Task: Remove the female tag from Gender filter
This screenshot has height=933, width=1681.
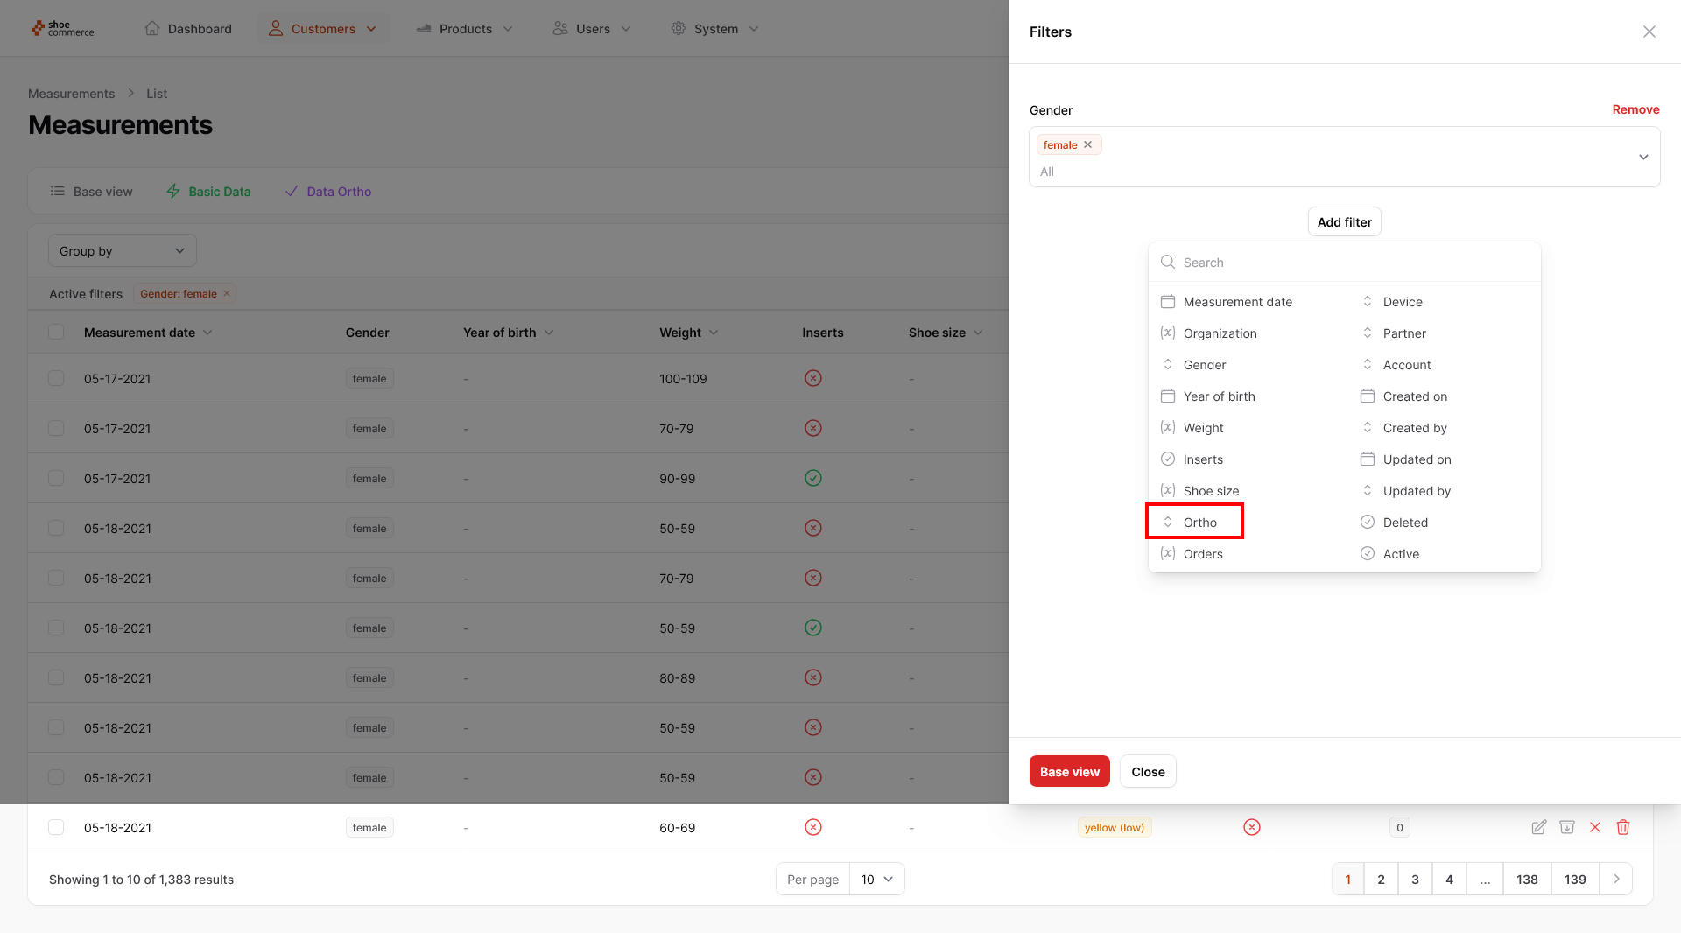Action: tap(1088, 144)
